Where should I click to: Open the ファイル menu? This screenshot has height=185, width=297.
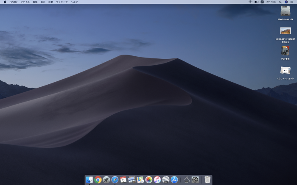pyautogui.click(x=25, y=2)
